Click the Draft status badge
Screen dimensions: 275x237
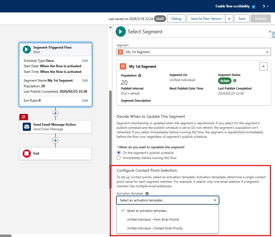(x=160, y=19)
